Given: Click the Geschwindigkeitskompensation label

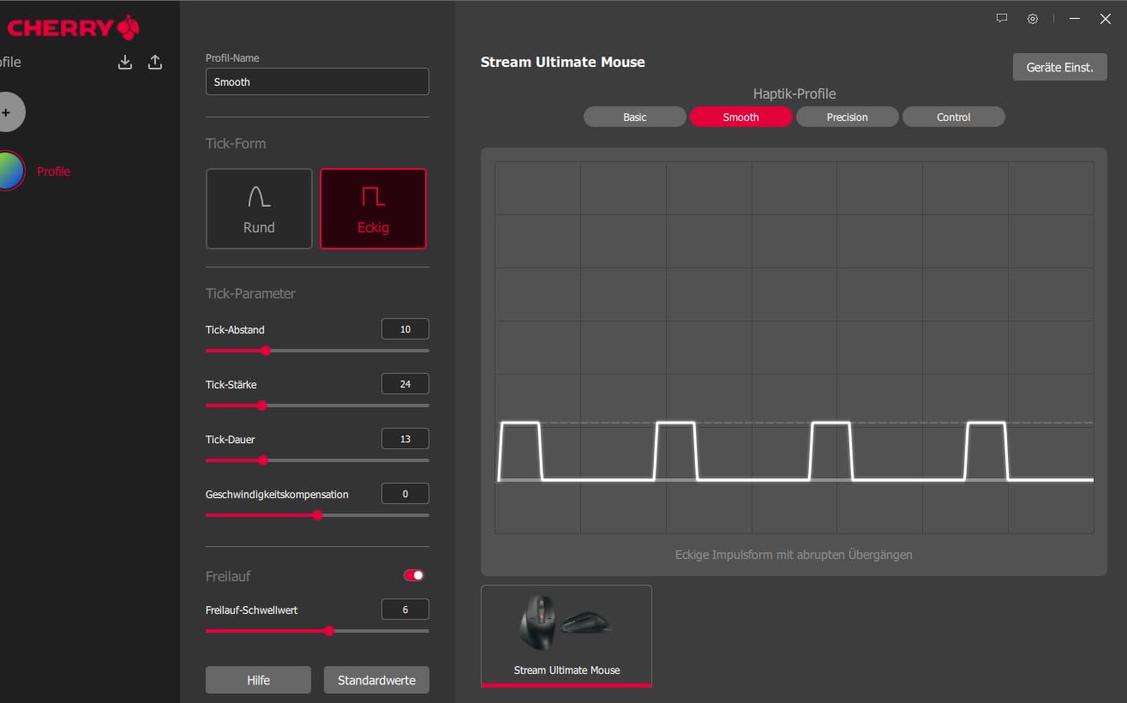Looking at the screenshot, I should coord(277,495).
